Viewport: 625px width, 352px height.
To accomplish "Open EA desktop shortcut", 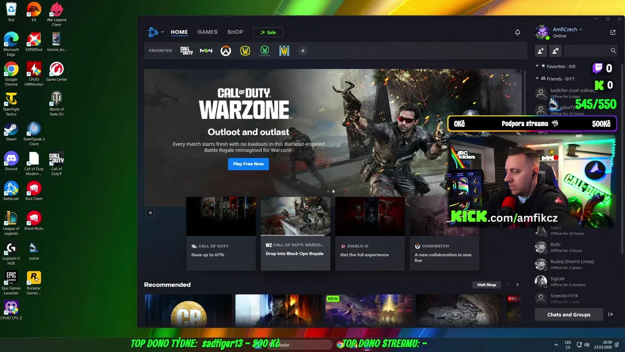I will tap(34, 12).
